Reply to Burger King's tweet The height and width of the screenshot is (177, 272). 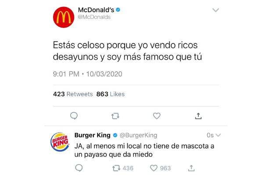coord(79,168)
